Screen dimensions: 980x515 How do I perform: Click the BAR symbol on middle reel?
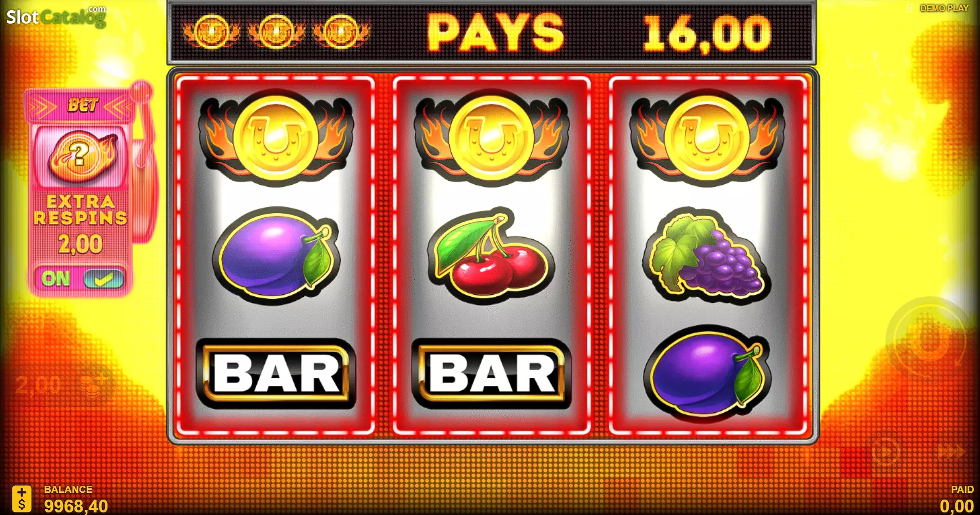click(x=491, y=373)
